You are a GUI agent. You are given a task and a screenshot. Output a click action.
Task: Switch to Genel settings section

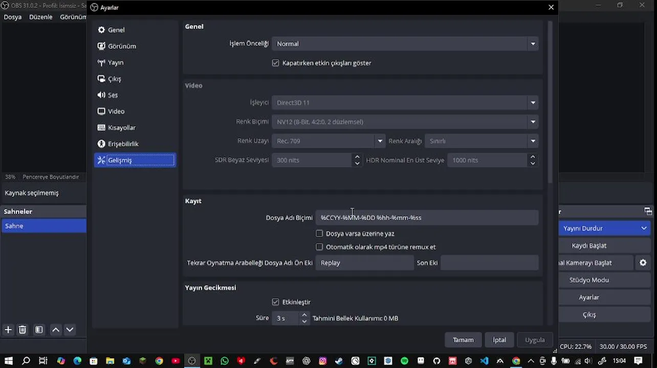135,30
